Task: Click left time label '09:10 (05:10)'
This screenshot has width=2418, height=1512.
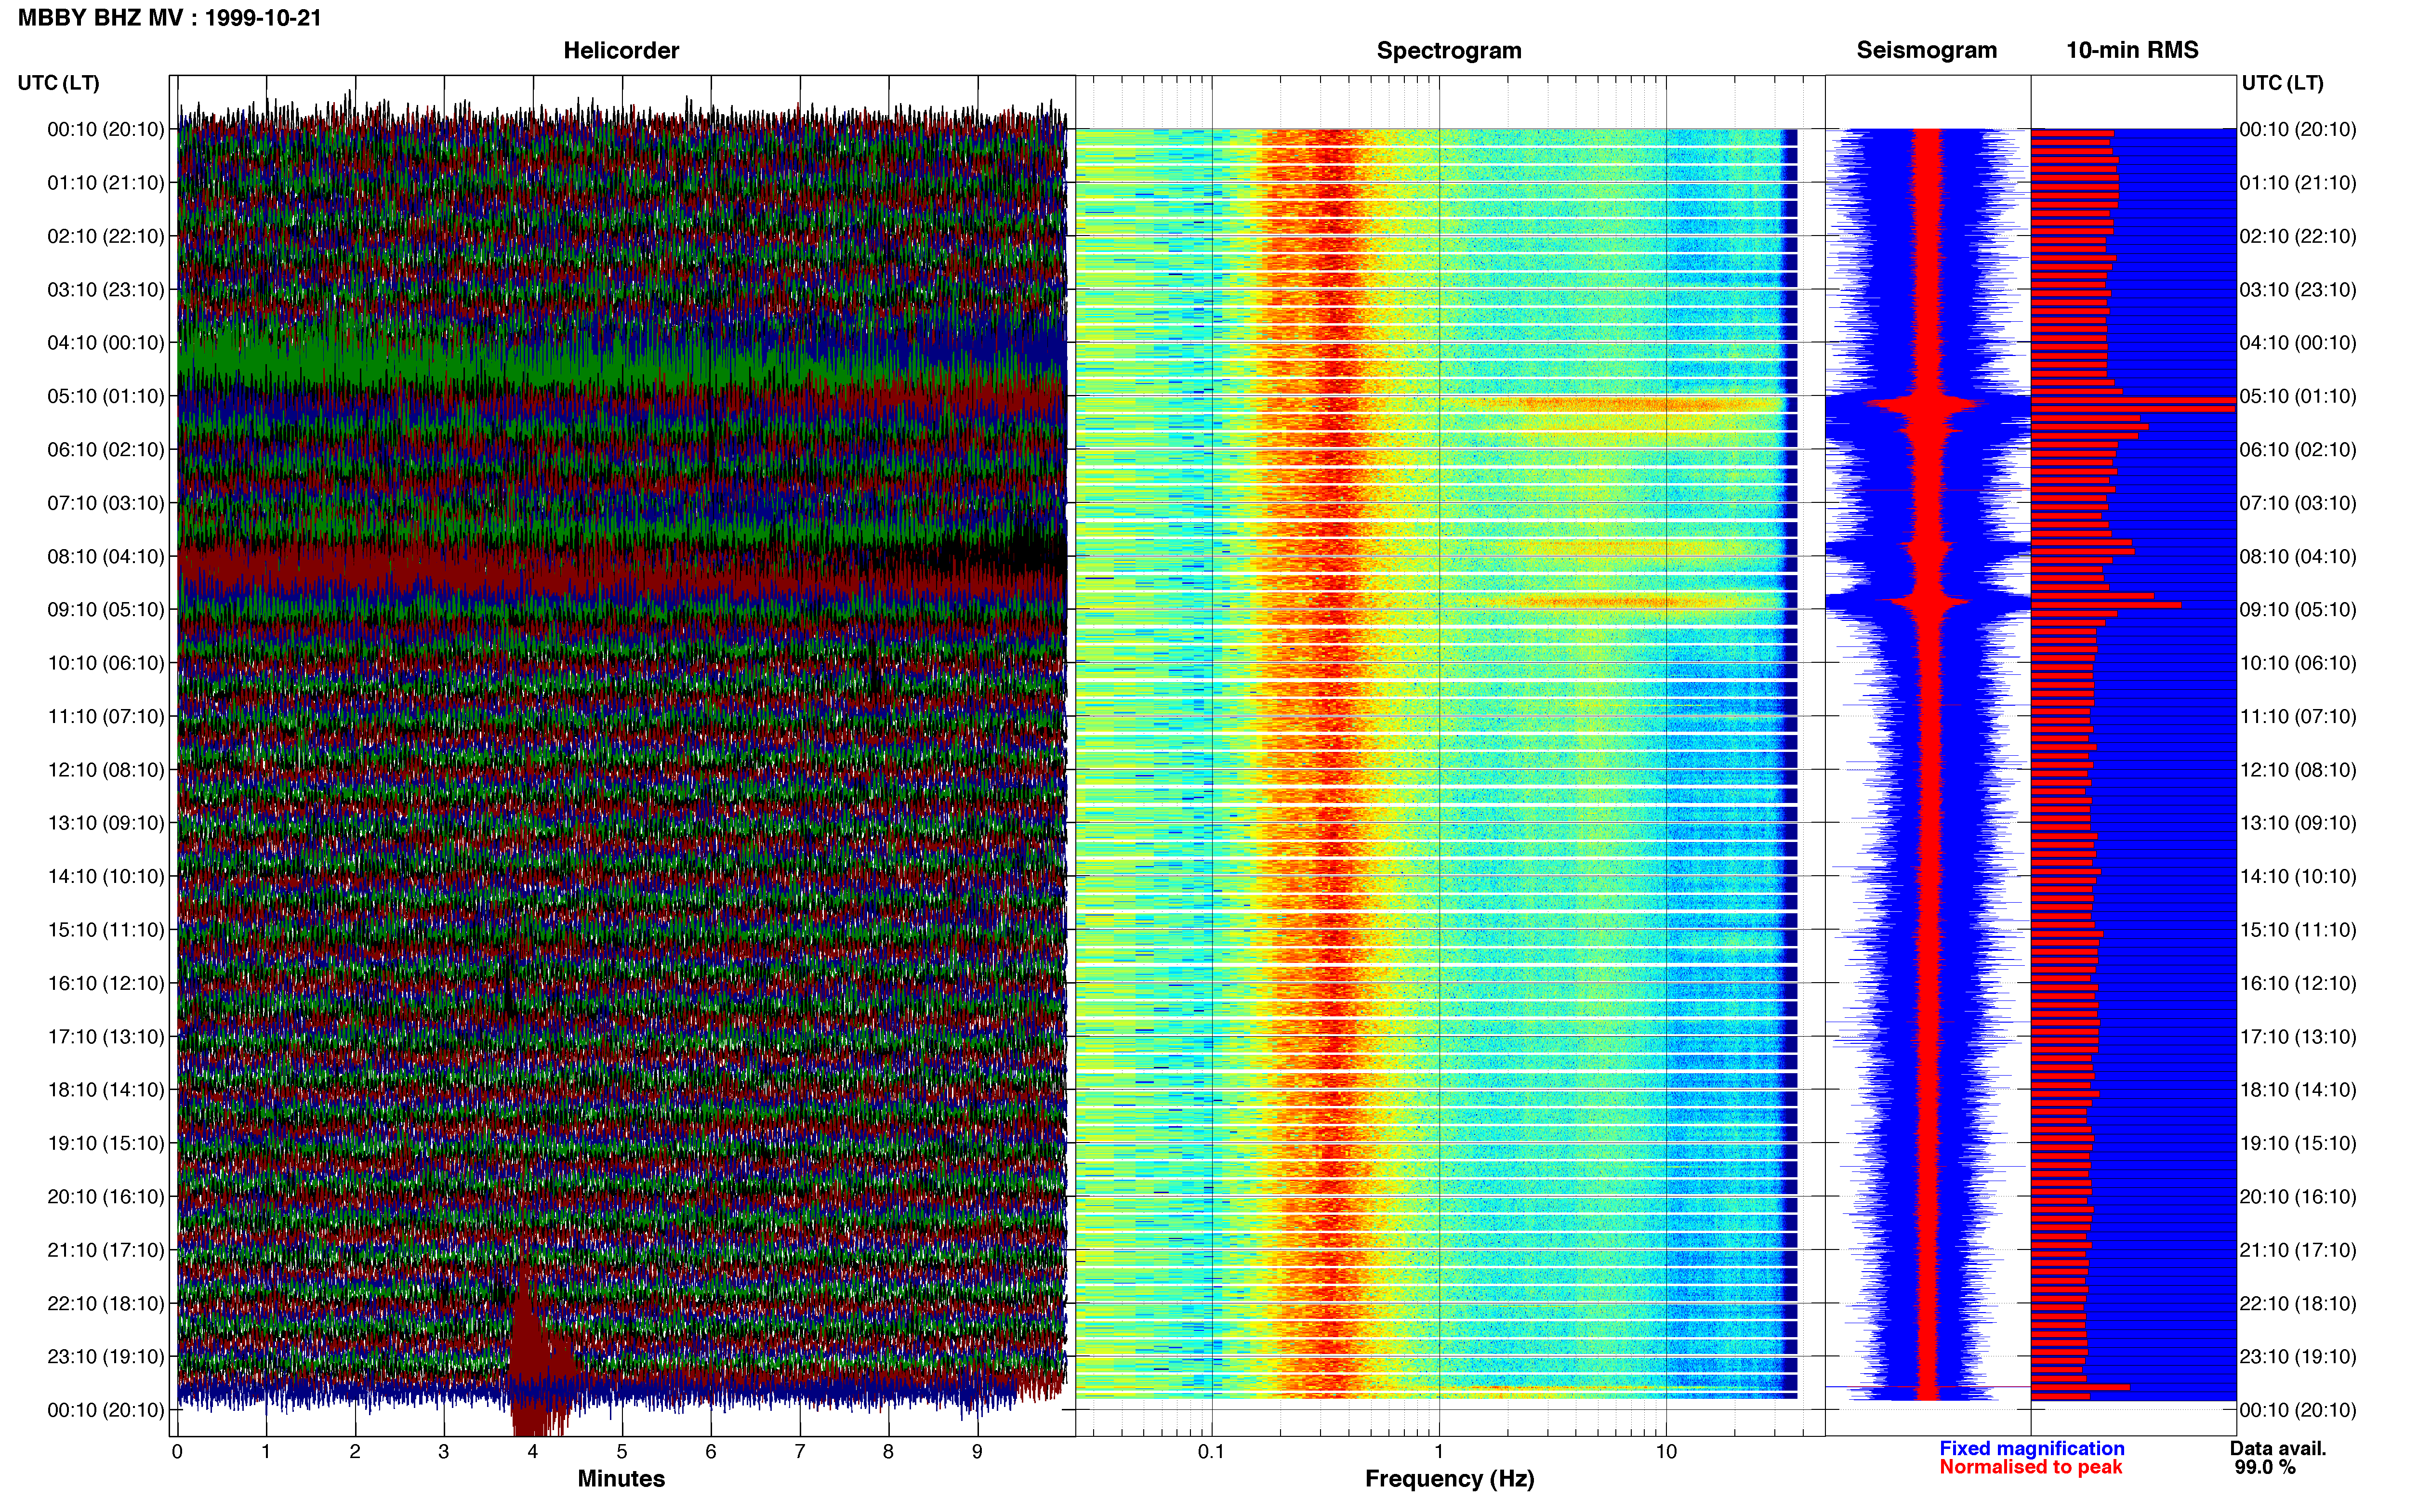Action: click(106, 610)
